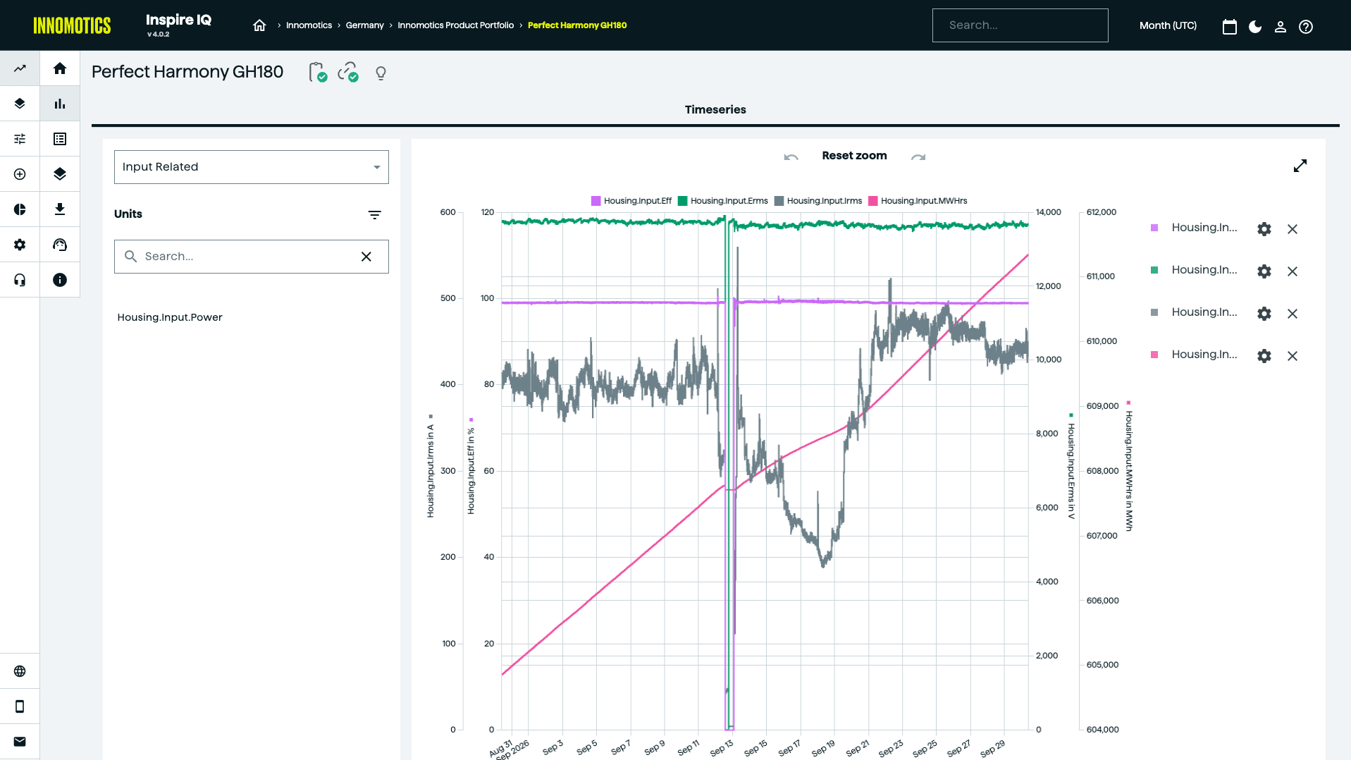Open the pie chart sidebar icon
Viewport: 1351px width, 760px height.
coord(20,209)
